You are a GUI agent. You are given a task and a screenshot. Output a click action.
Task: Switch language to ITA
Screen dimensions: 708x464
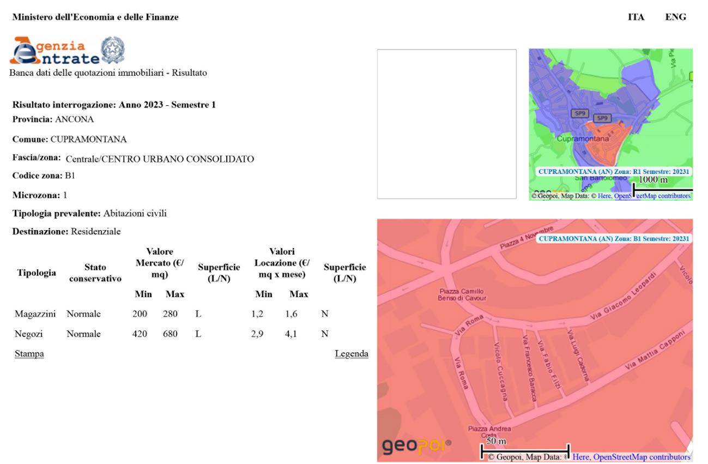[636, 17]
